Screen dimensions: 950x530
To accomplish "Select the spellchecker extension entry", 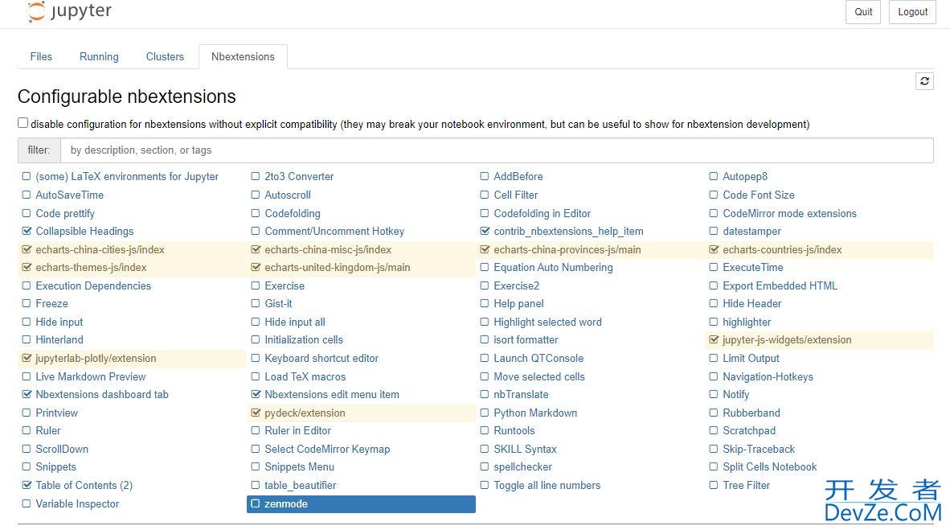I will pos(523,467).
